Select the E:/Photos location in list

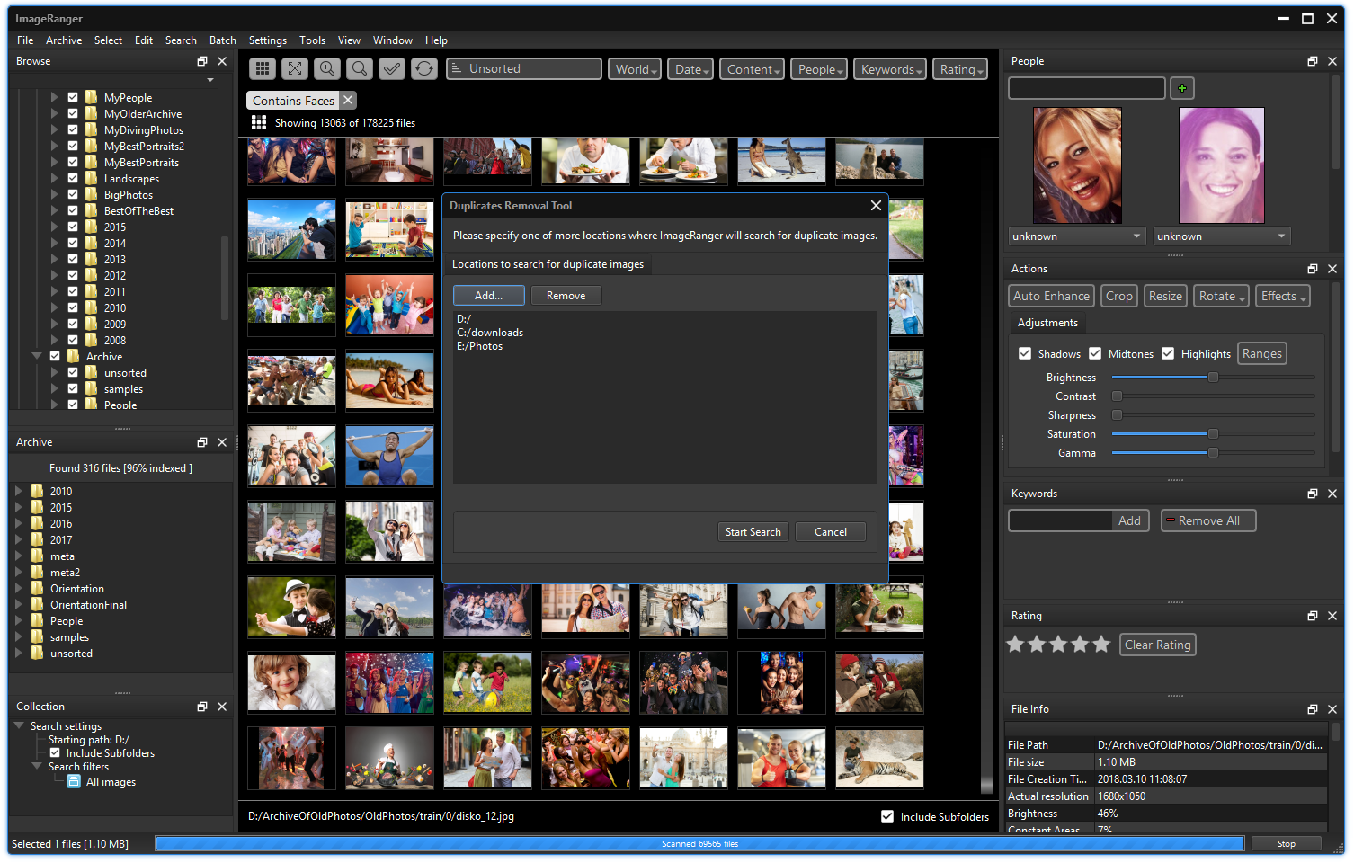479,346
